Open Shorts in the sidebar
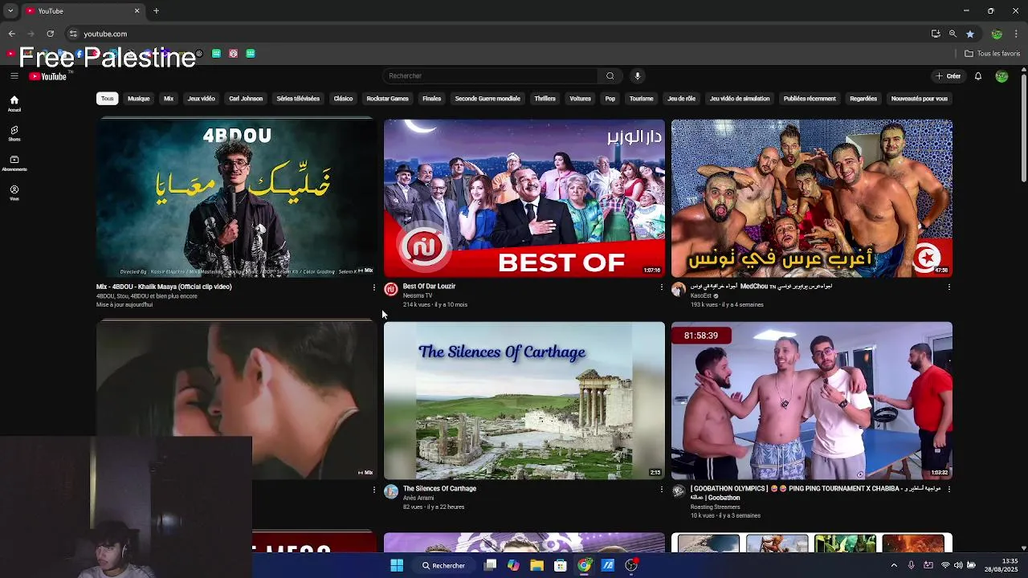Viewport: 1028px width, 578px height. tap(14, 133)
